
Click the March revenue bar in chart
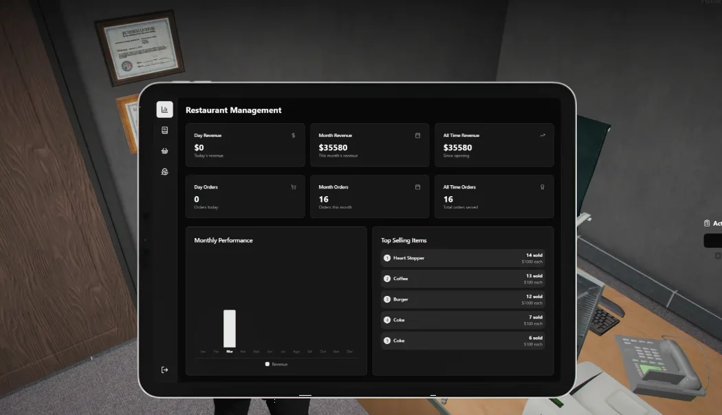coord(229,328)
